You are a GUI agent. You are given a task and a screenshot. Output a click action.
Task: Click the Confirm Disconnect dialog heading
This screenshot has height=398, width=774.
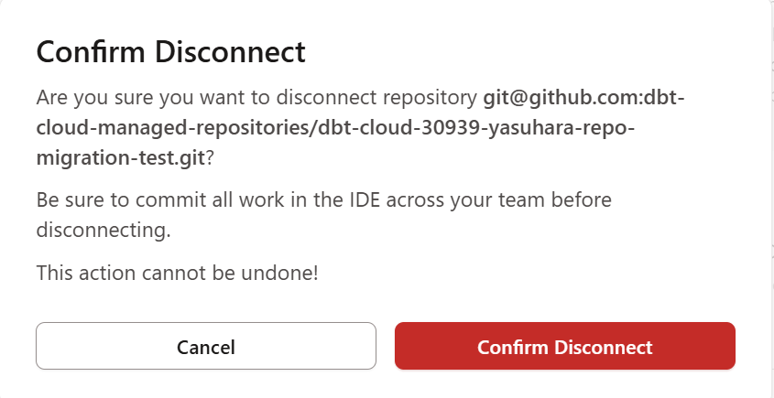[x=170, y=51]
